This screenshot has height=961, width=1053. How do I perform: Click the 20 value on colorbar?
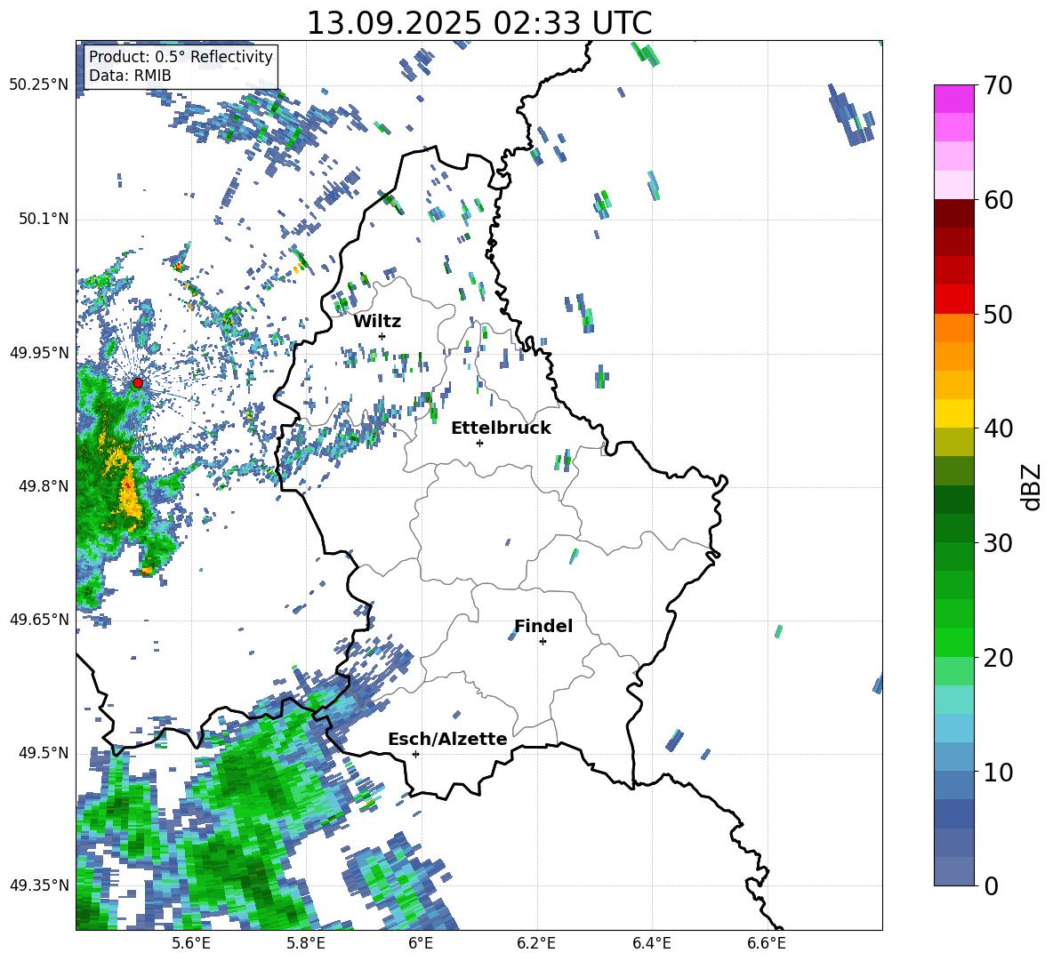point(997,658)
